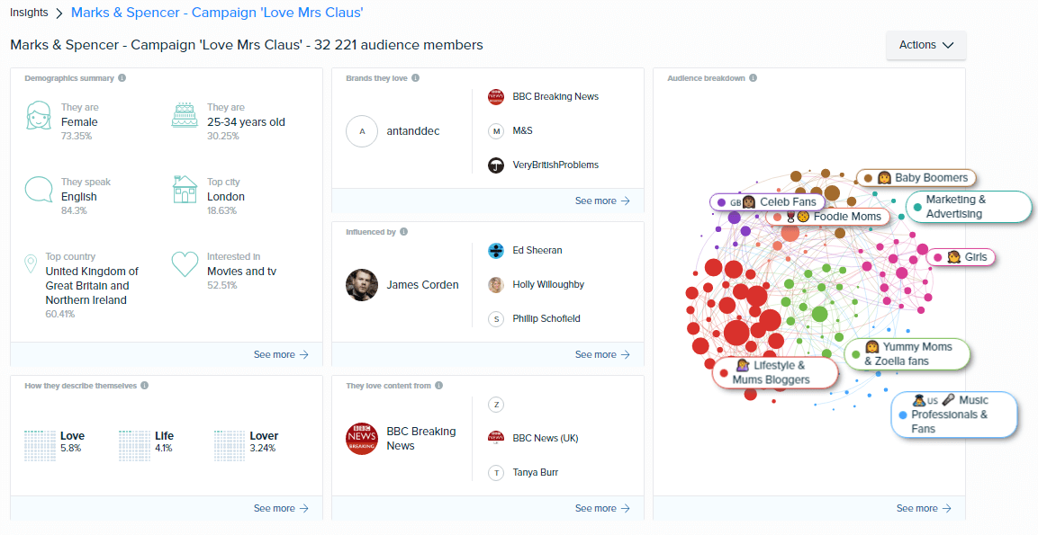Image resolution: width=1038 pixels, height=535 pixels.
Task: Select Music Professionals & Fans segment
Action: [x=954, y=415]
